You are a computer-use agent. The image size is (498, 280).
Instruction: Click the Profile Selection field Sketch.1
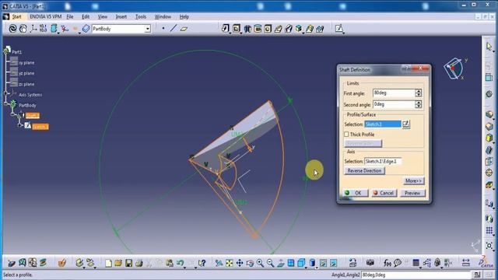383,124
